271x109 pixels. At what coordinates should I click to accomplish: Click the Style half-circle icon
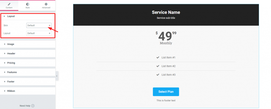28,4
